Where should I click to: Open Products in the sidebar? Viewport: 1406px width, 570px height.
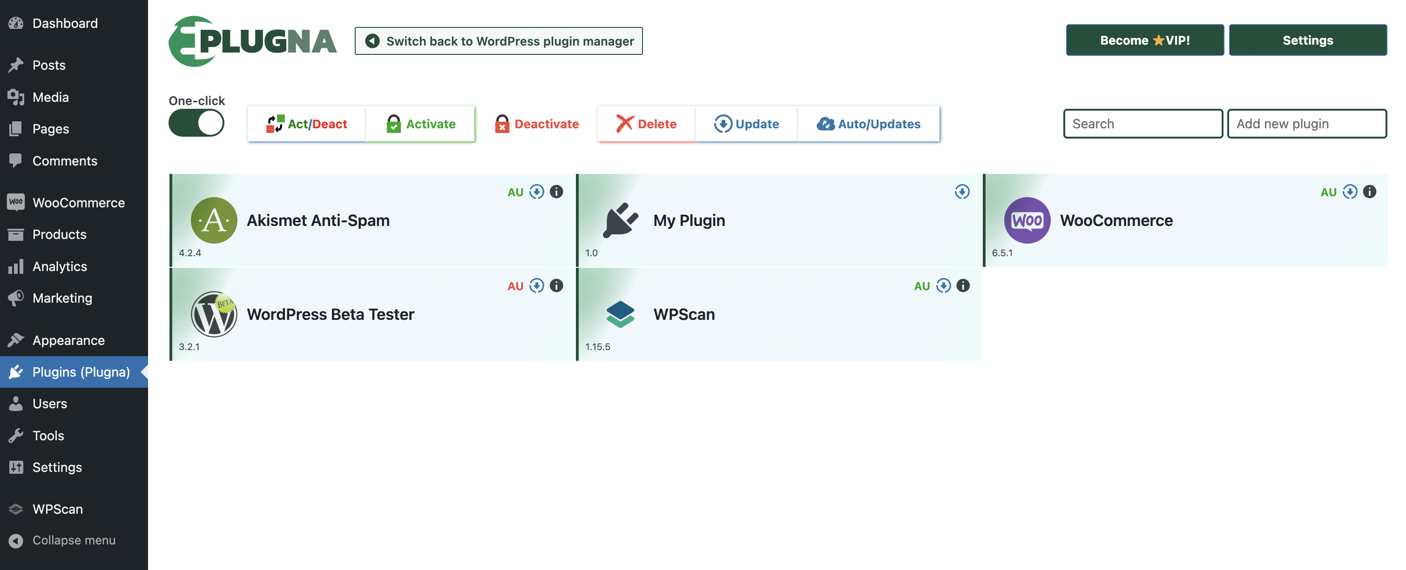pos(74,234)
